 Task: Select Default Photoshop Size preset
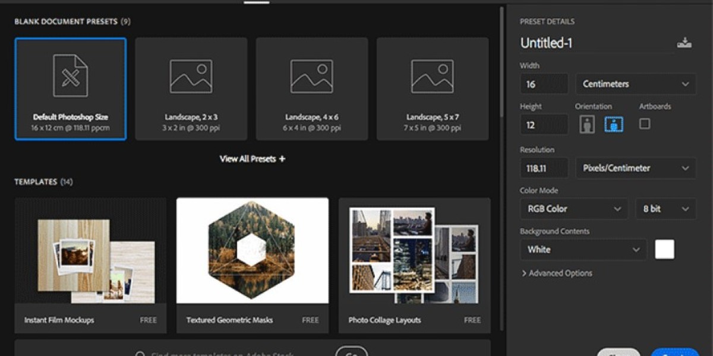point(71,89)
